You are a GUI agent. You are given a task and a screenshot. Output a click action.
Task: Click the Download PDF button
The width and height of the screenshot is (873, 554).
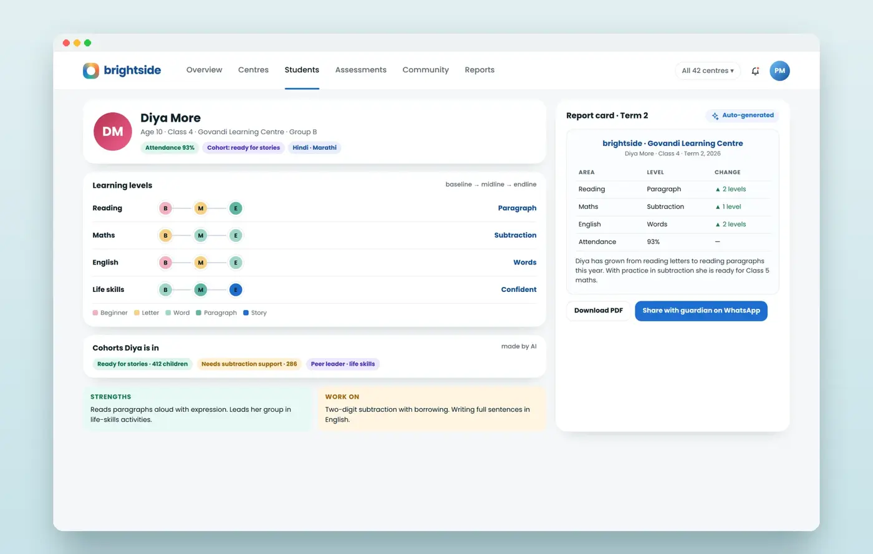point(599,311)
